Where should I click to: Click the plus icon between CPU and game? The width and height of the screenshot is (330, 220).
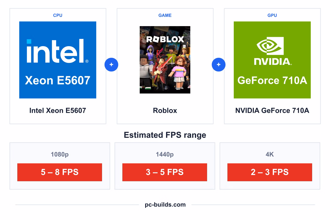coord(111,65)
